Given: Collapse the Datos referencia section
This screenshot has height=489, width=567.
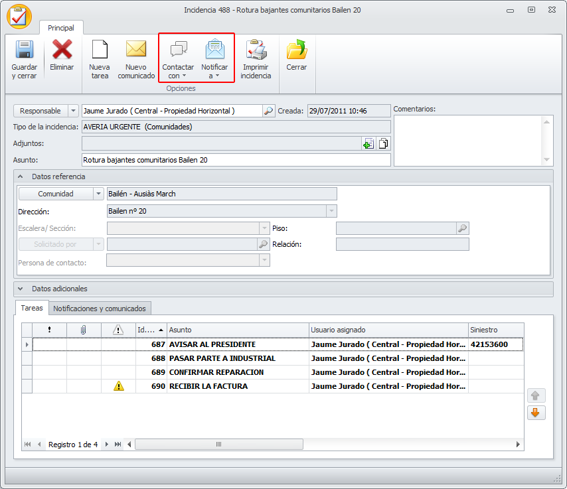Looking at the screenshot, I should click(x=21, y=176).
